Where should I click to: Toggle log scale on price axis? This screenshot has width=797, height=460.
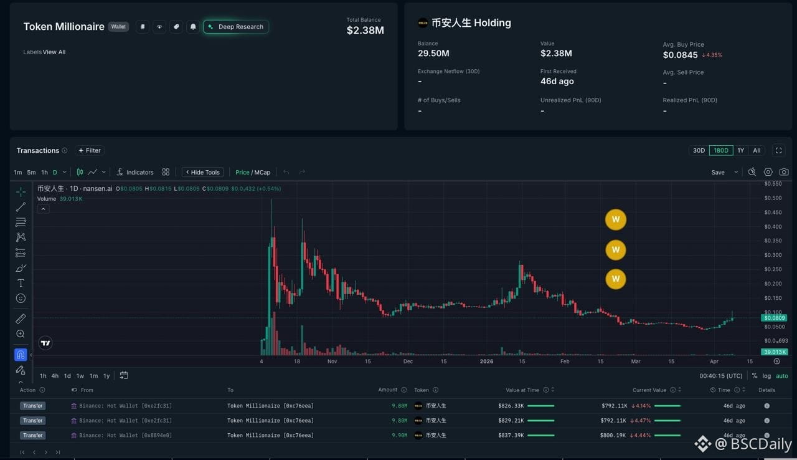coord(766,376)
